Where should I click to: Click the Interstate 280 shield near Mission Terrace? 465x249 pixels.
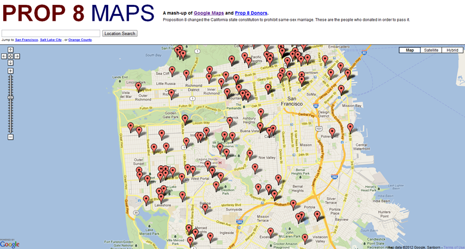(239, 222)
